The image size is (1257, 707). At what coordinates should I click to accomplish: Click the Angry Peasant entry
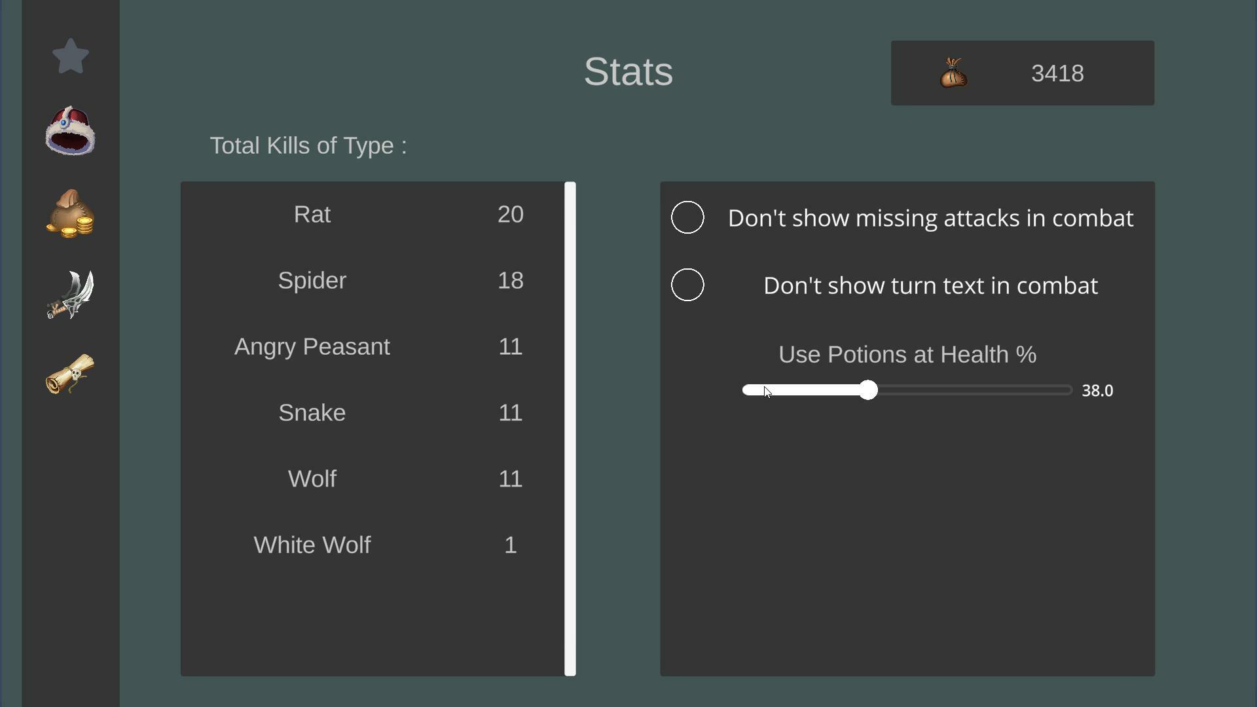pyautogui.click(x=312, y=347)
